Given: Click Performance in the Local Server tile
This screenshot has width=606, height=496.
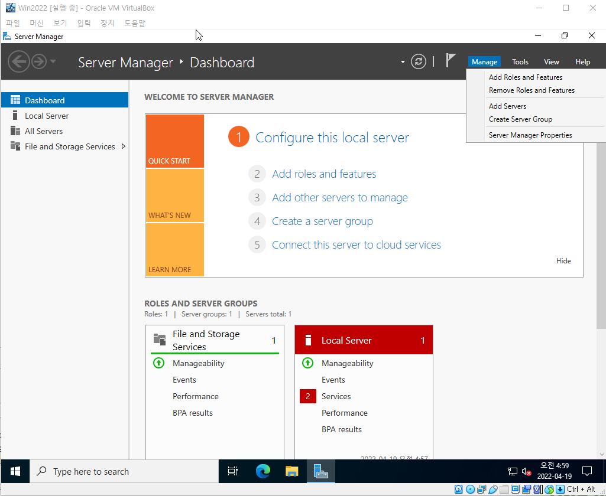Looking at the screenshot, I should coord(344,413).
